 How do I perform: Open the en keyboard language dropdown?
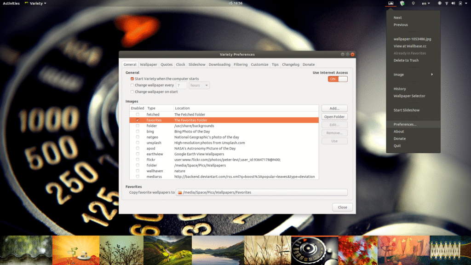tap(426, 3)
